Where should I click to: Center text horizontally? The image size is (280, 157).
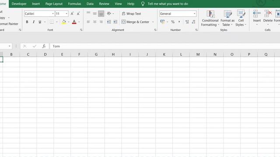[x=94, y=22]
